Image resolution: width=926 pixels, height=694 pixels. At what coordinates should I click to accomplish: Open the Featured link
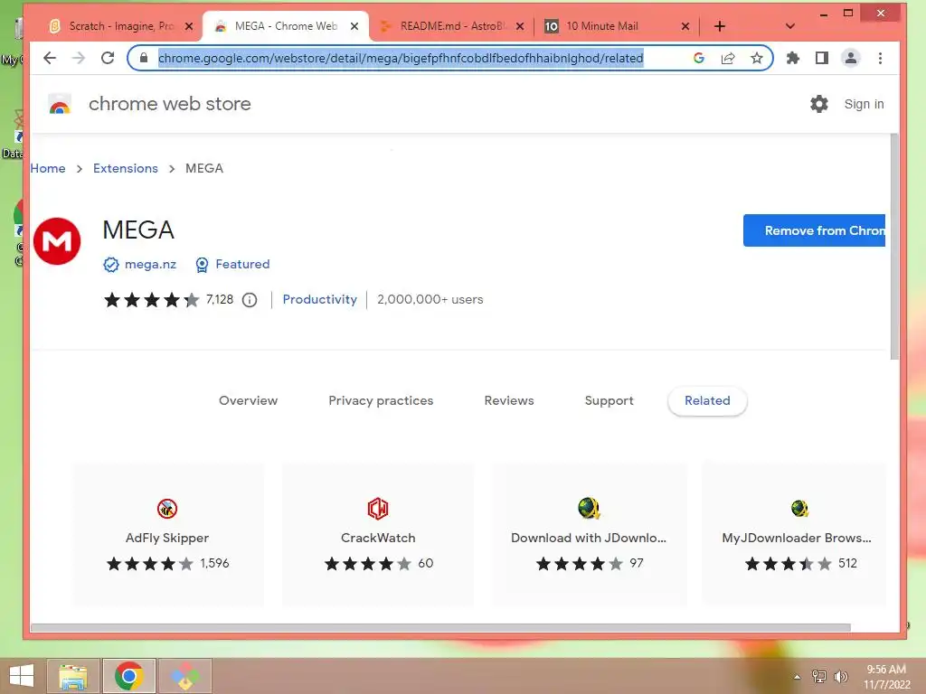(242, 265)
